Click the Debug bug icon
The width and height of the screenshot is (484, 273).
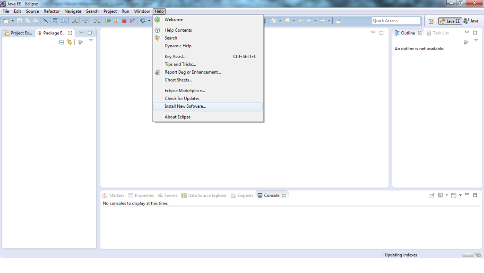tap(143, 21)
